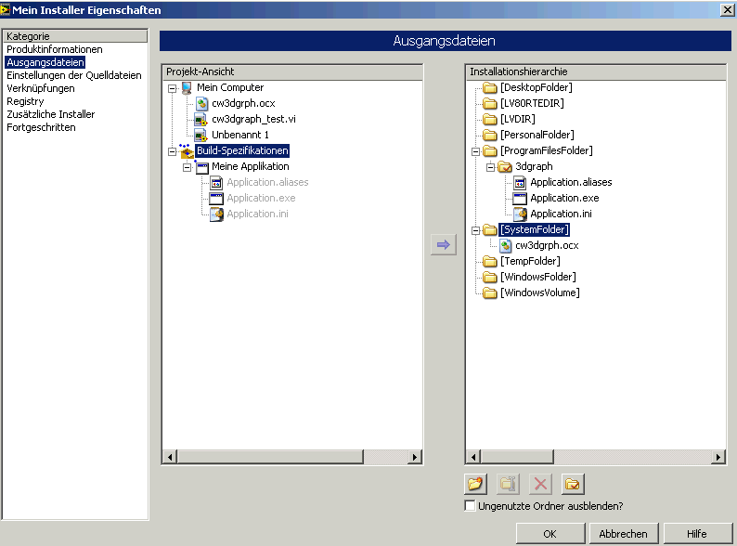Open the Registry category

click(25, 101)
